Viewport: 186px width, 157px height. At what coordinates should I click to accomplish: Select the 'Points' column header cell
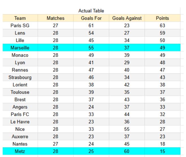[x=162, y=18]
